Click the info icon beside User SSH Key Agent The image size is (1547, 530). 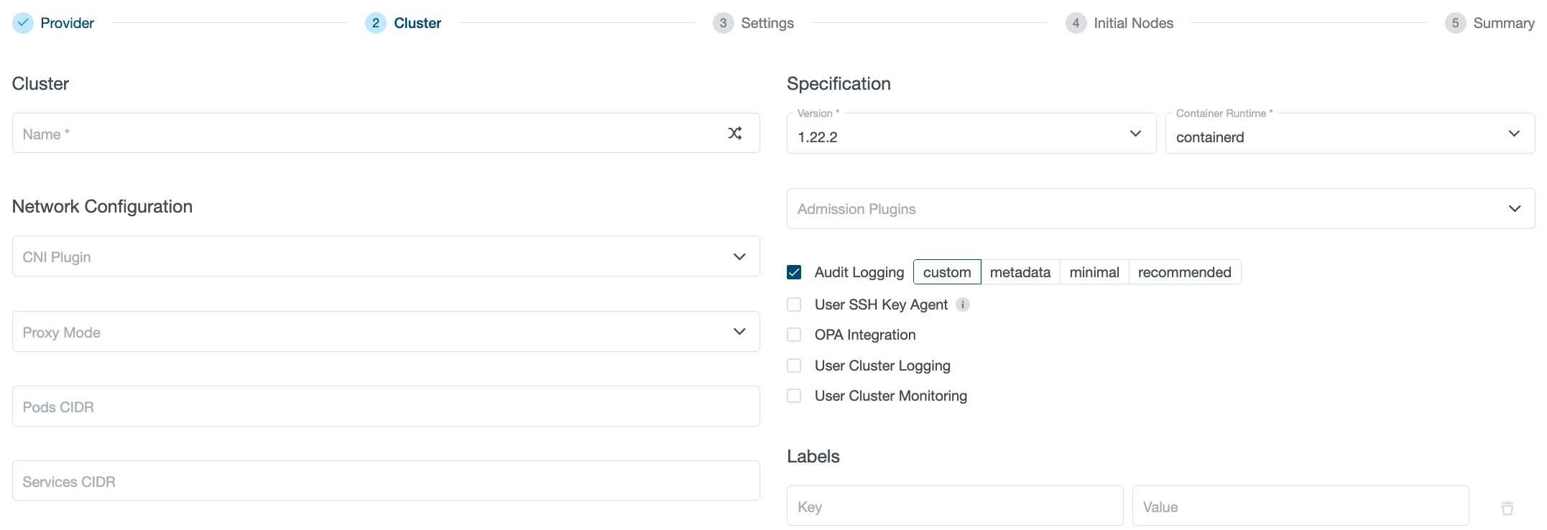coord(963,304)
